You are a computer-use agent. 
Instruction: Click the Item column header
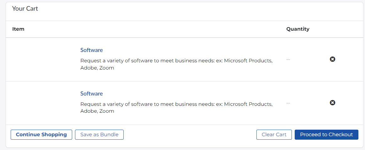click(18, 29)
